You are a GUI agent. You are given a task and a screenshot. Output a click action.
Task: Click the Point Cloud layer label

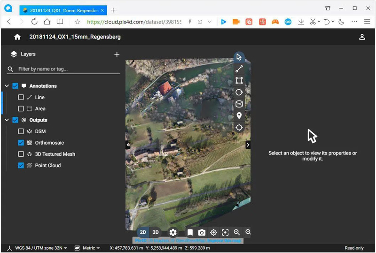point(48,165)
